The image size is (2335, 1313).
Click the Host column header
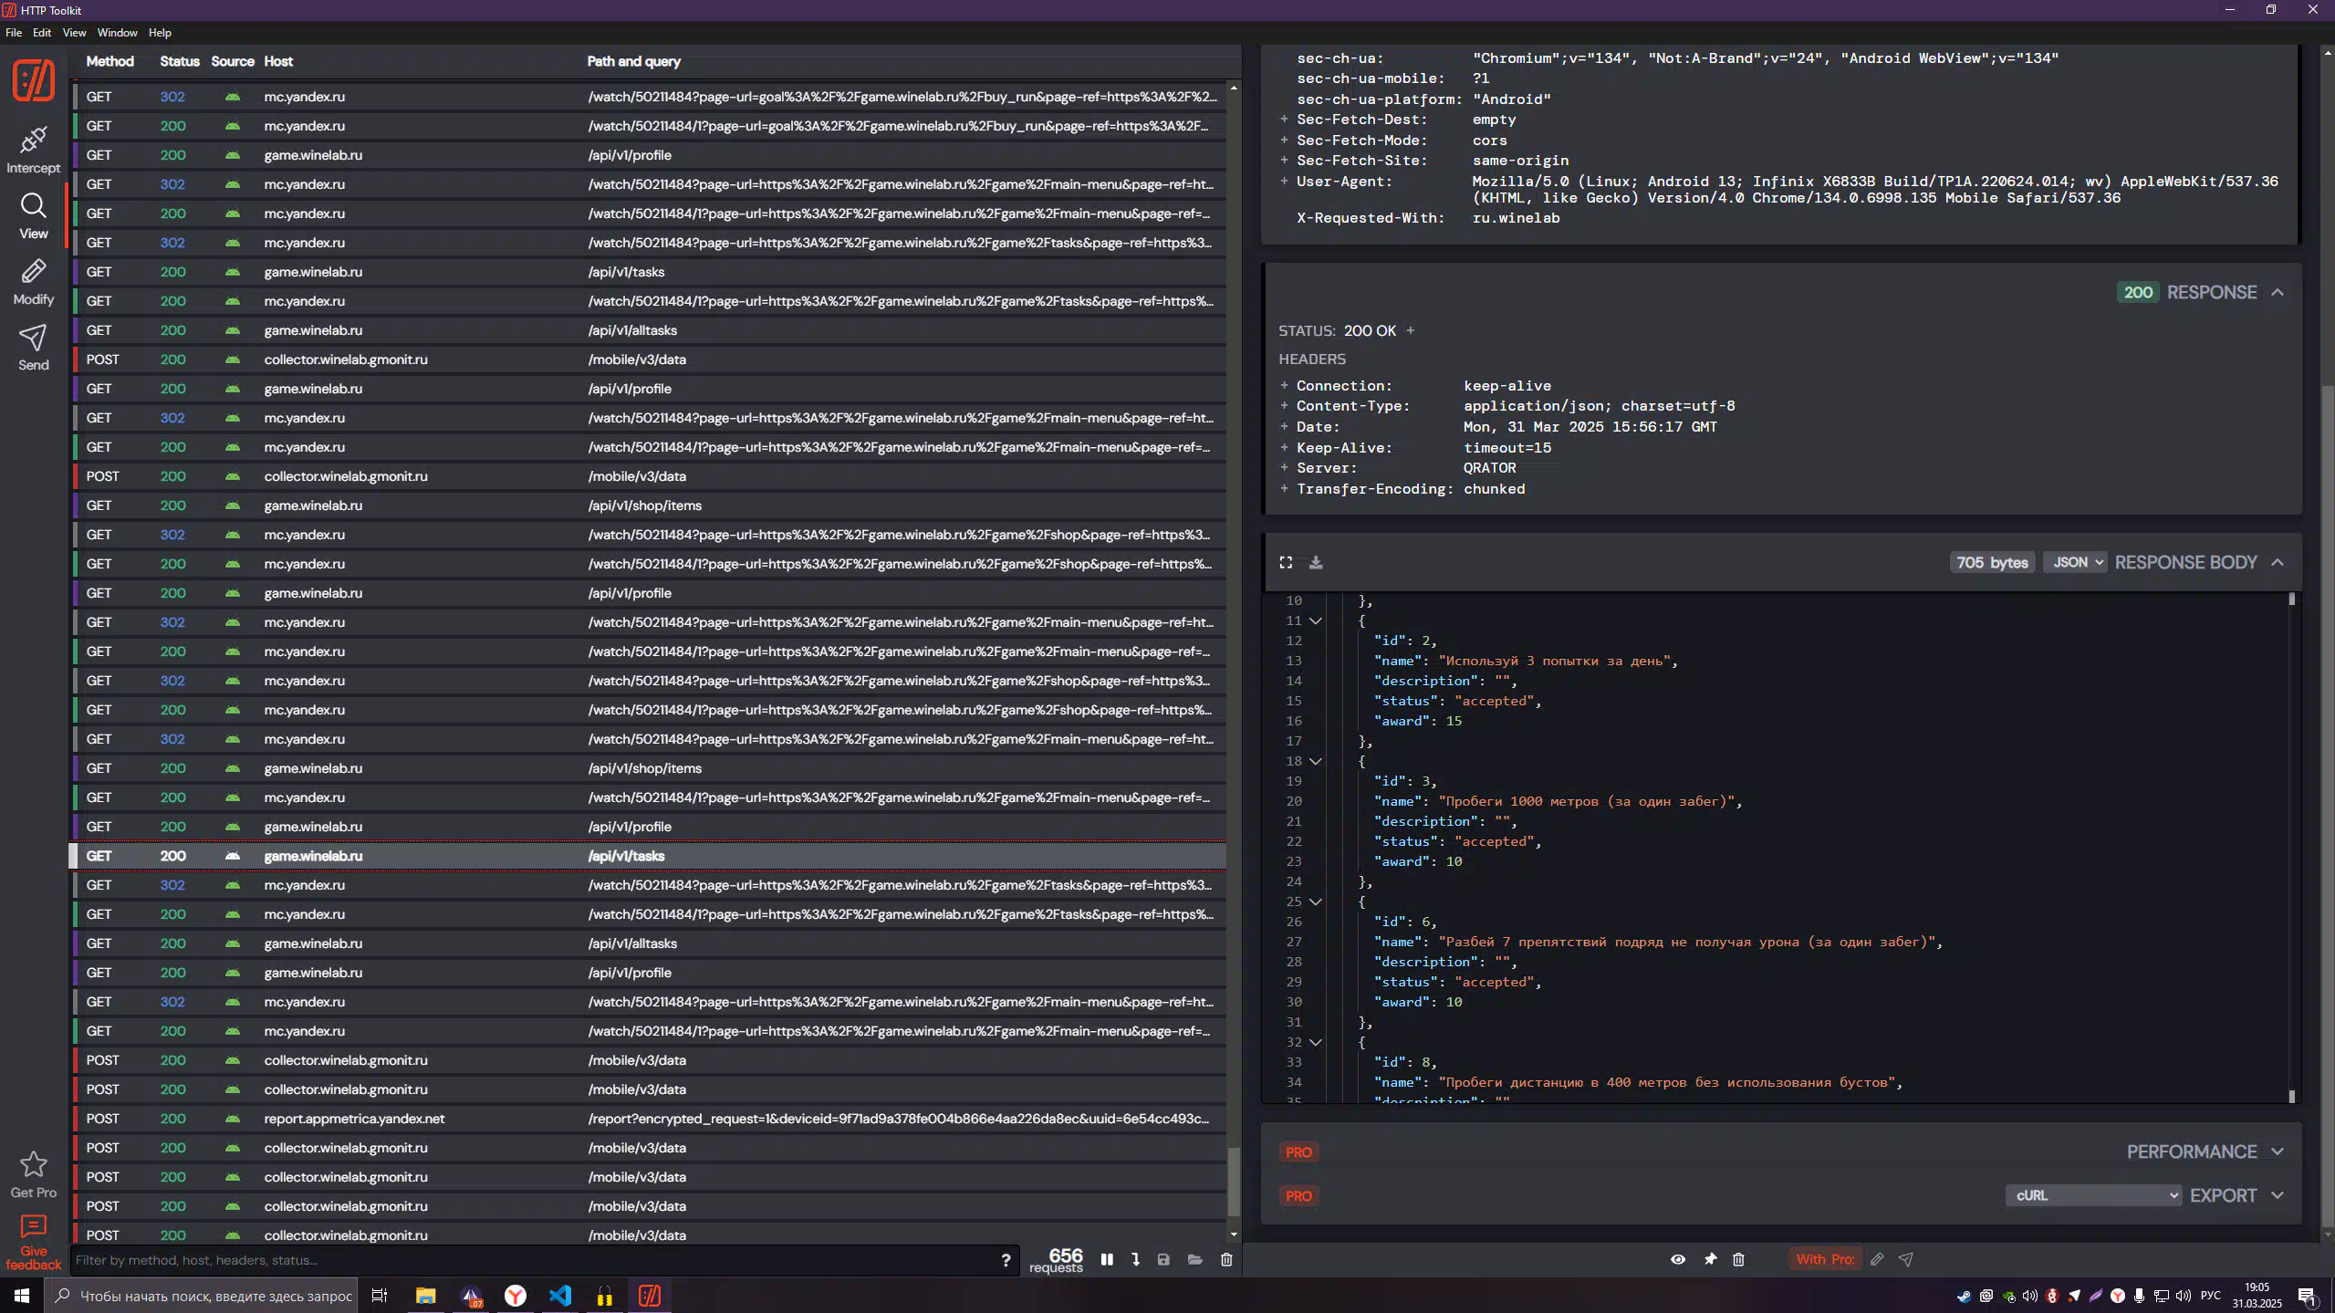[x=278, y=61]
